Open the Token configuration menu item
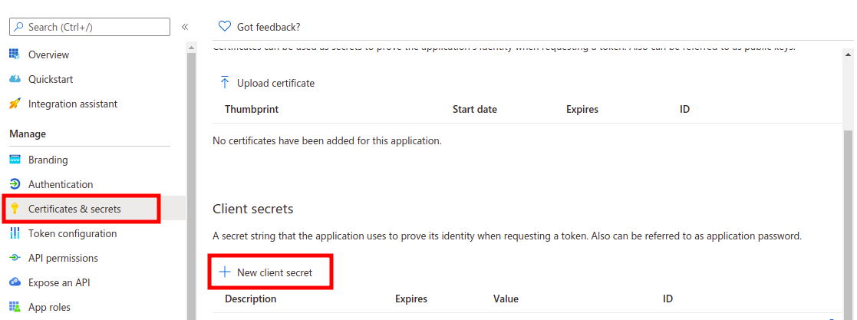Screen dimensions: 857x320 pyautogui.click(x=72, y=233)
